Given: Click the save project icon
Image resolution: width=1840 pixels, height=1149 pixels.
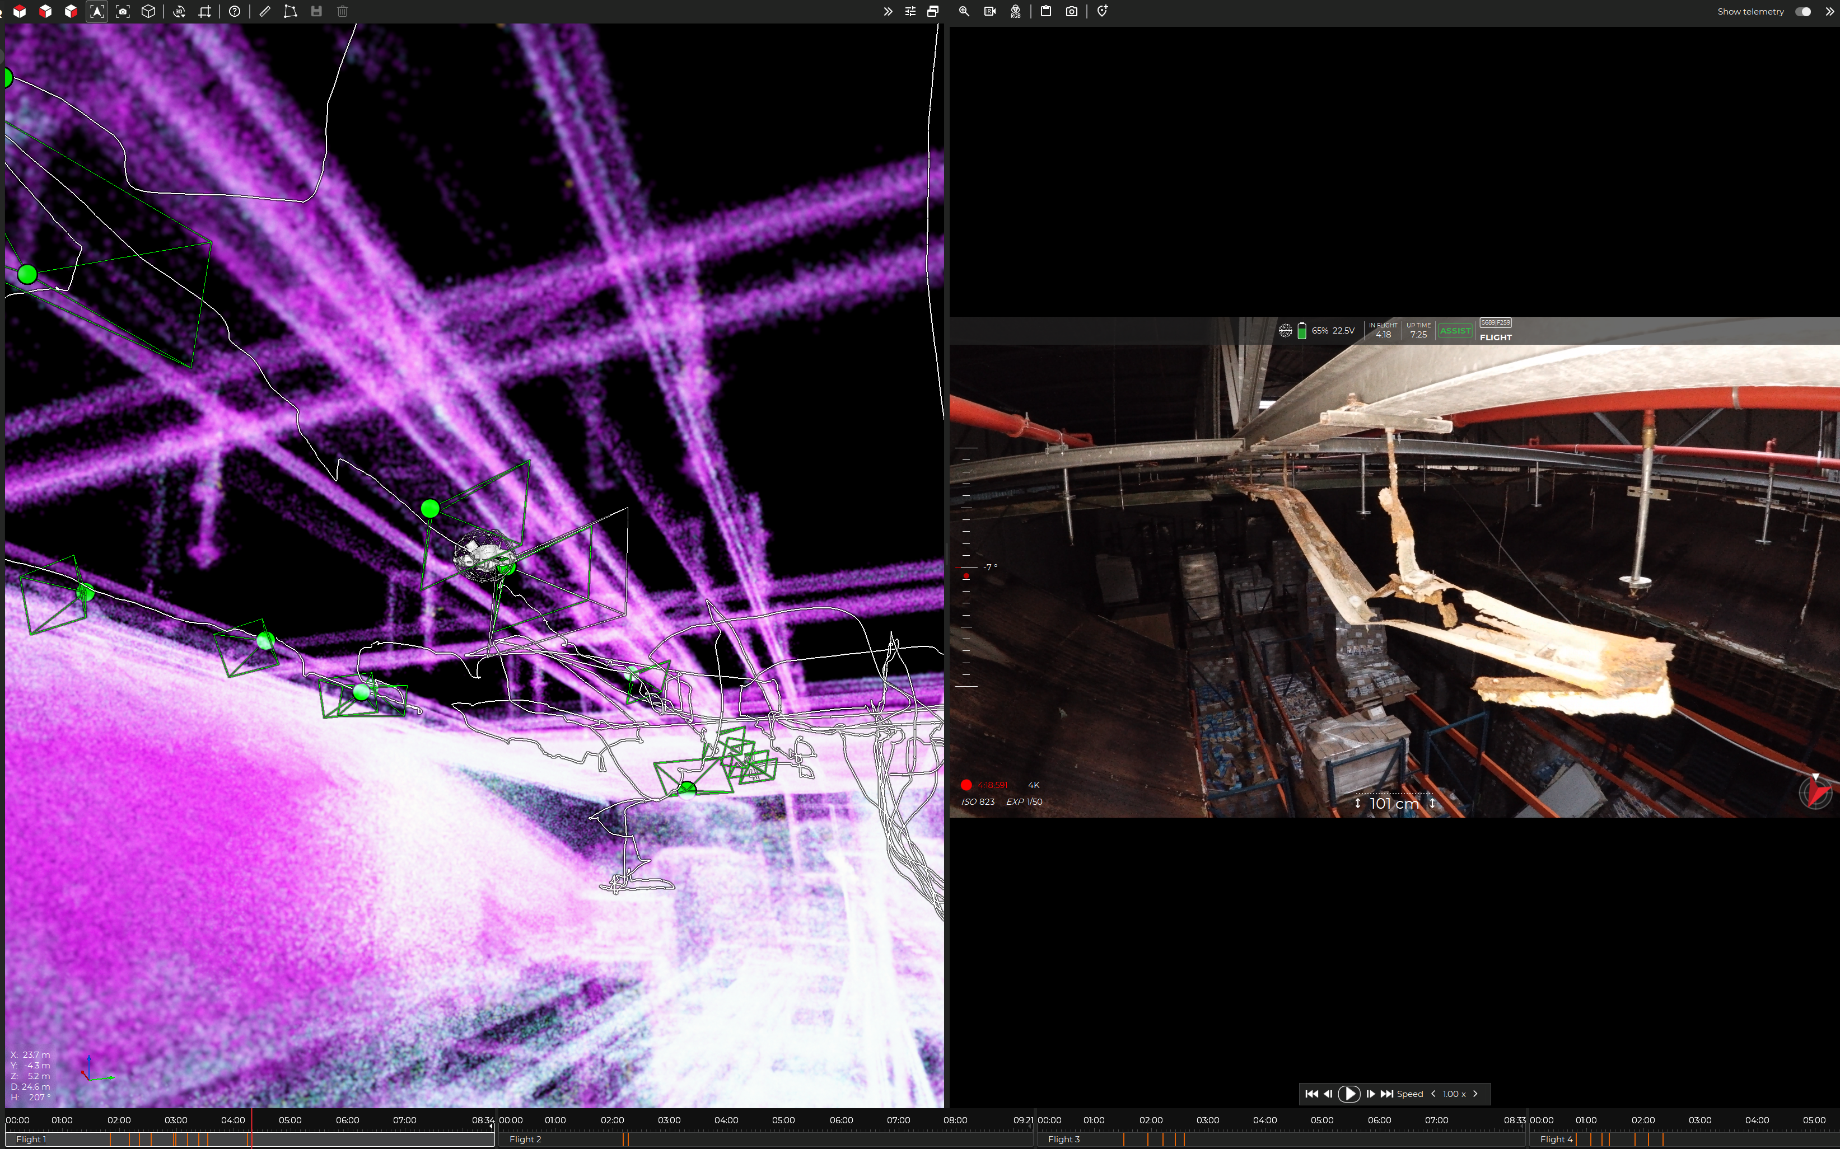Looking at the screenshot, I should pyautogui.click(x=316, y=11).
